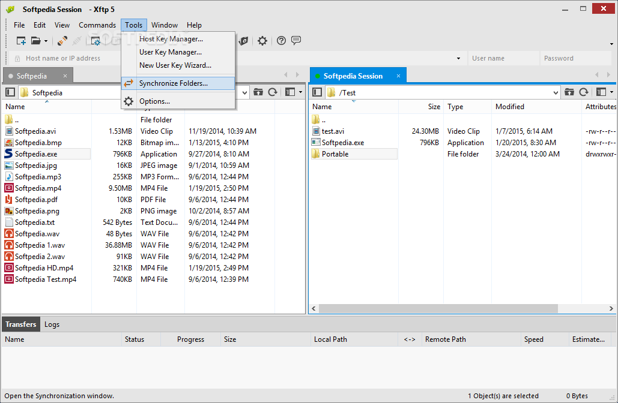The height and width of the screenshot is (403, 618).
Task: Click the toolbar gear Options icon
Action: pos(262,41)
